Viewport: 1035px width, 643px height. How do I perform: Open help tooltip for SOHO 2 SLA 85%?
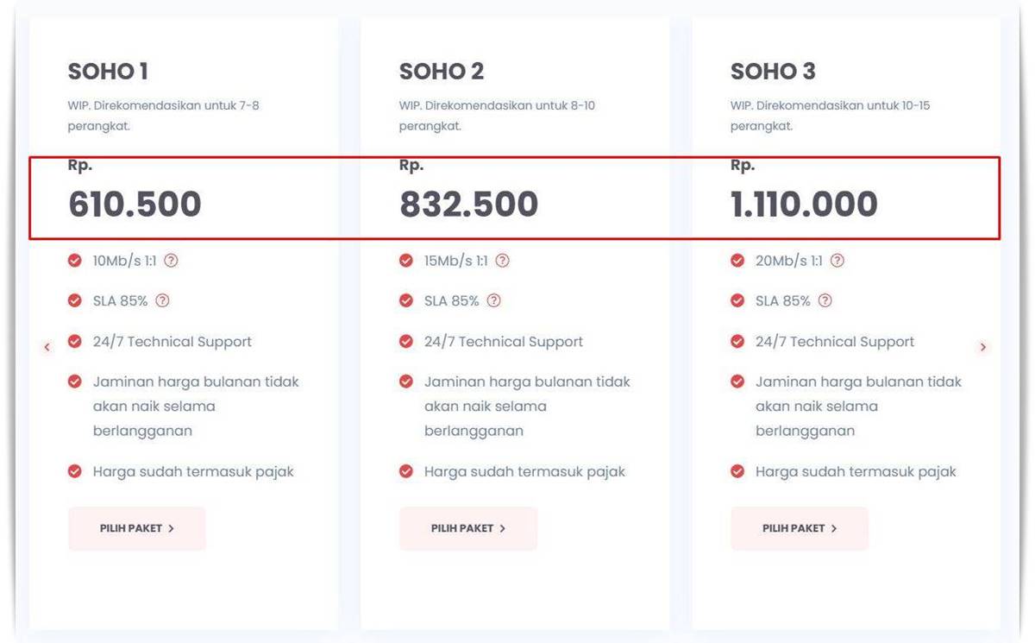493,301
